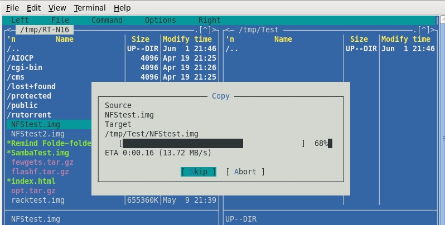Select parent directory in right panel
The width and height of the screenshot is (445, 225).
pos(232,48)
